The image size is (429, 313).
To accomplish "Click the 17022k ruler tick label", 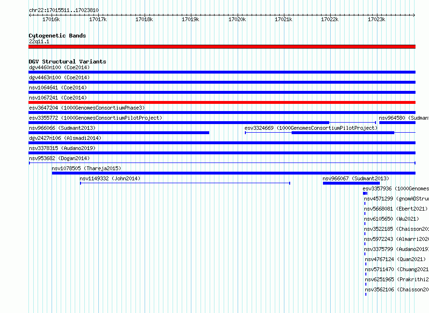I will click(x=330, y=19).
